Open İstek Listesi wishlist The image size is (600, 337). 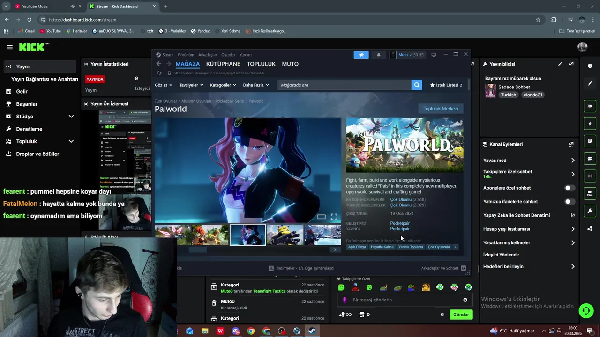point(446,85)
